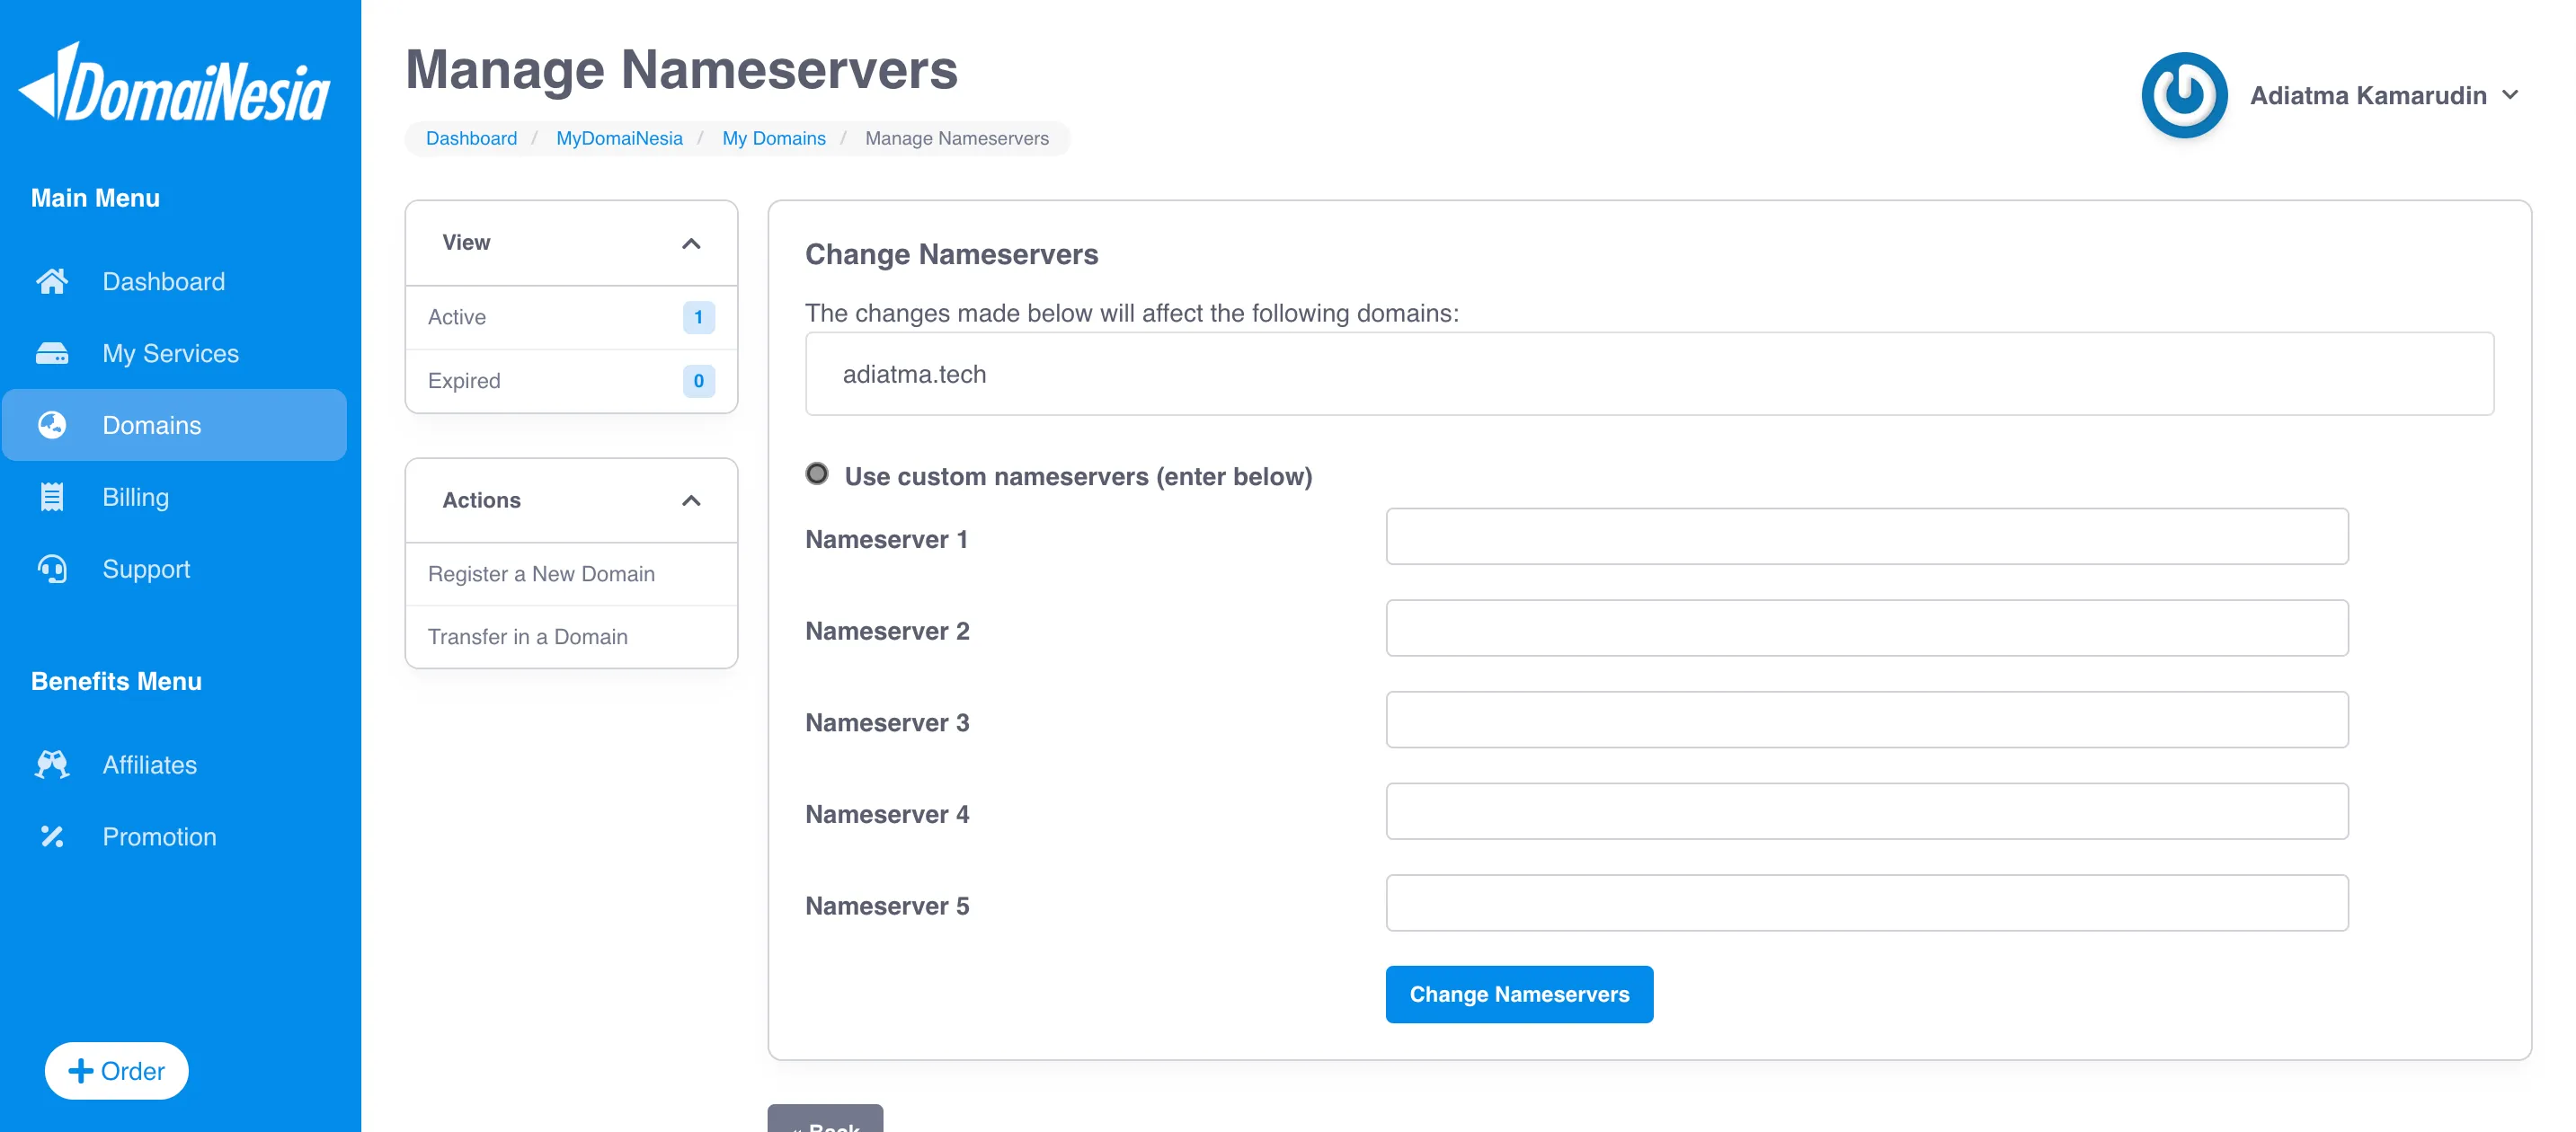This screenshot has width=2576, height=1132.
Task: Click the Dashboard home icon in sidebar
Action: 52,282
